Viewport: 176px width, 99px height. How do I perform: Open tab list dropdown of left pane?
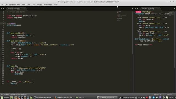tap(133, 9)
